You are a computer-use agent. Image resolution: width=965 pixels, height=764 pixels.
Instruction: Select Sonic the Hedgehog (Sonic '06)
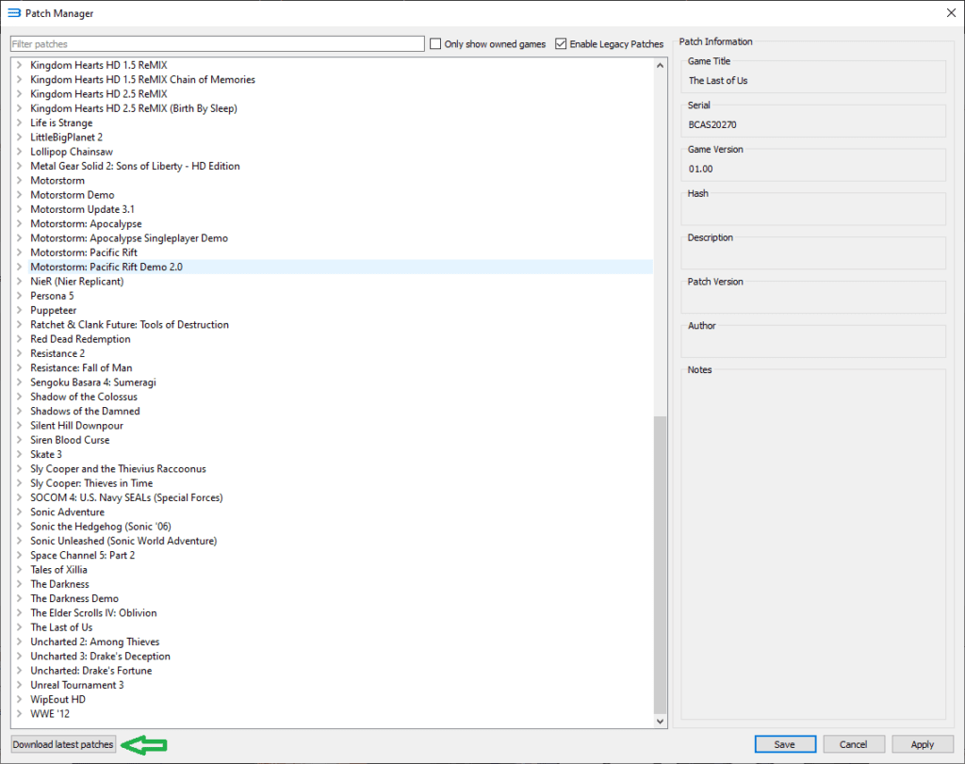[x=101, y=526]
